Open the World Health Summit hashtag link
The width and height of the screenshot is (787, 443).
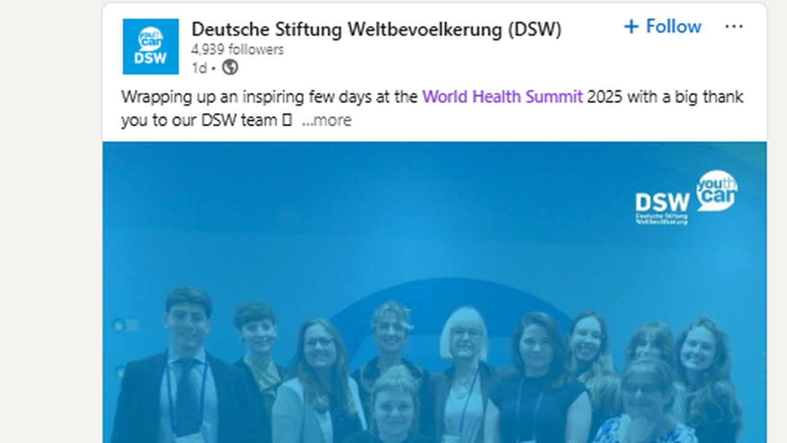(x=502, y=97)
